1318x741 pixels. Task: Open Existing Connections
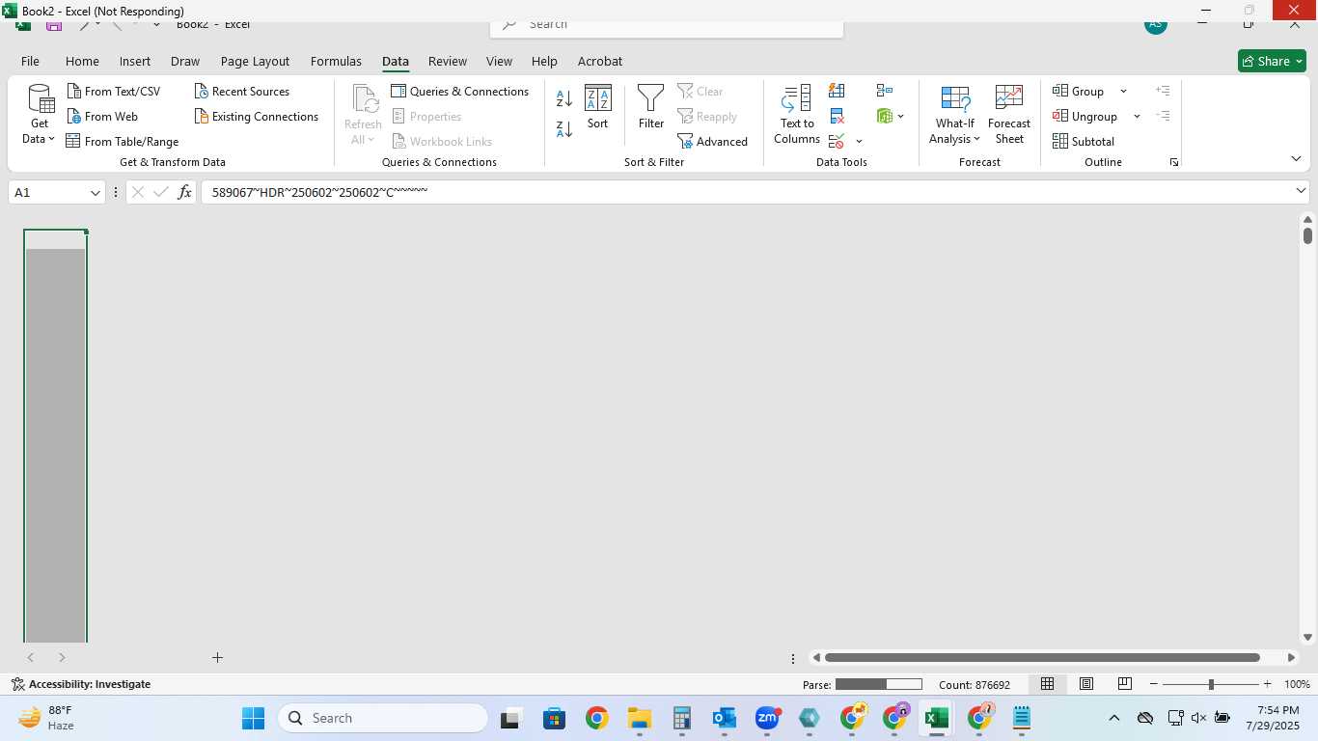(257, 117)
